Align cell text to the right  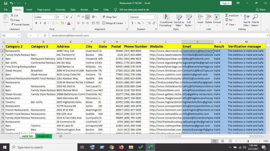[87, 23]
